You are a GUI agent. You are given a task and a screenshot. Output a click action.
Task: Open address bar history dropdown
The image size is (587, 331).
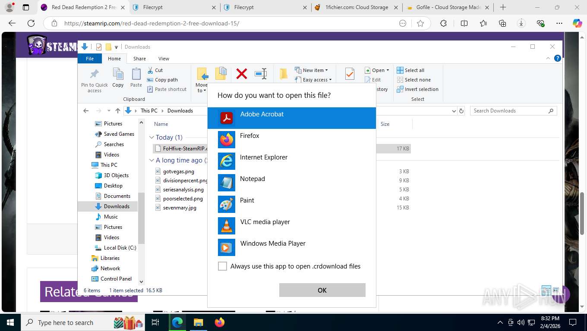(454, 111)
